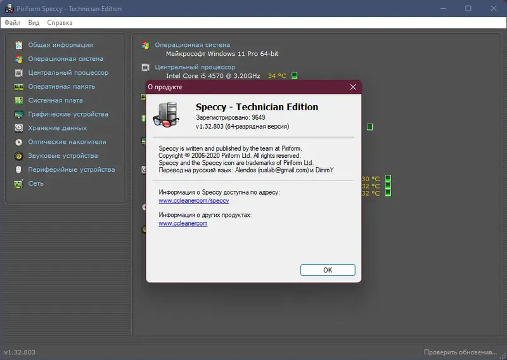
Task: Open the Вид menu
Action: click(34, 23)
